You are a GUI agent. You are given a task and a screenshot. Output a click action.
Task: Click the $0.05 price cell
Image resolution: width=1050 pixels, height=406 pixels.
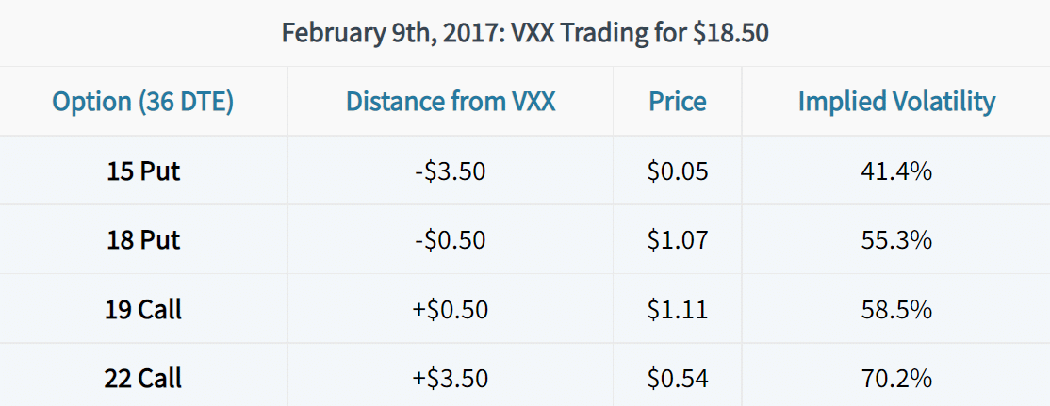click(x=678, y=171)
